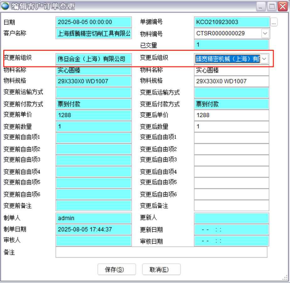
Task: Select the 变更后数量 input field
Action: pos(231,127)
